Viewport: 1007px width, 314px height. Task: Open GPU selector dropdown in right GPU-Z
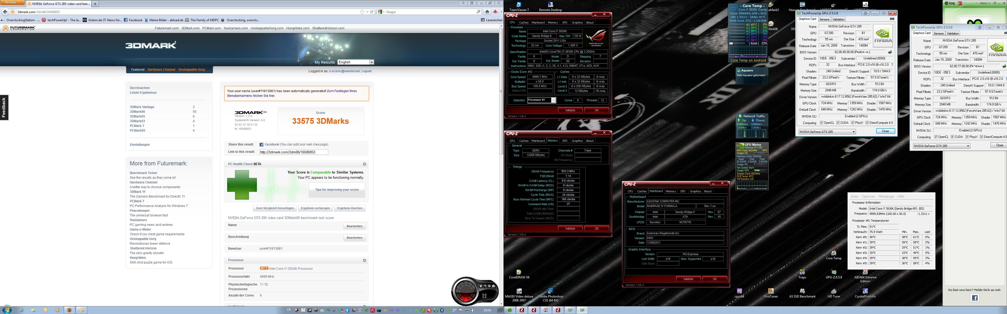coord(941,146)
